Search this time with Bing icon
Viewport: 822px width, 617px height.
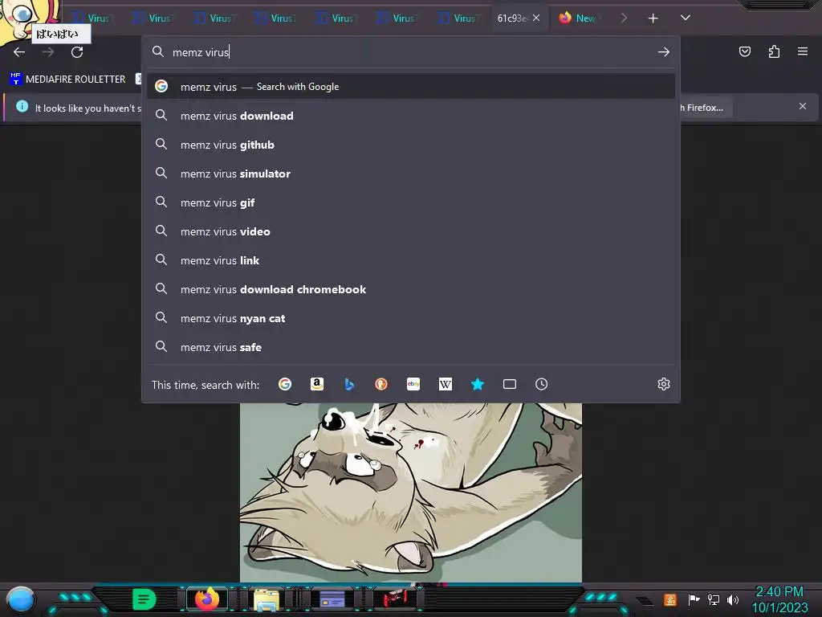349,384
